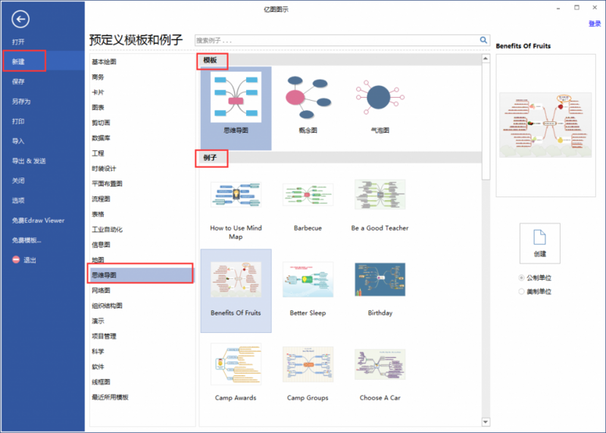606x433 pixels.
Task: Select the 思维导图 template icon
Action: (x=236, y=97)
